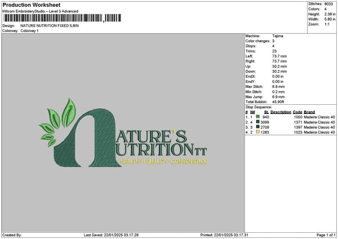Click the Max Stitch value 6.9 mm
This screenshot has height=239, width=338.
tap(278, 87)
